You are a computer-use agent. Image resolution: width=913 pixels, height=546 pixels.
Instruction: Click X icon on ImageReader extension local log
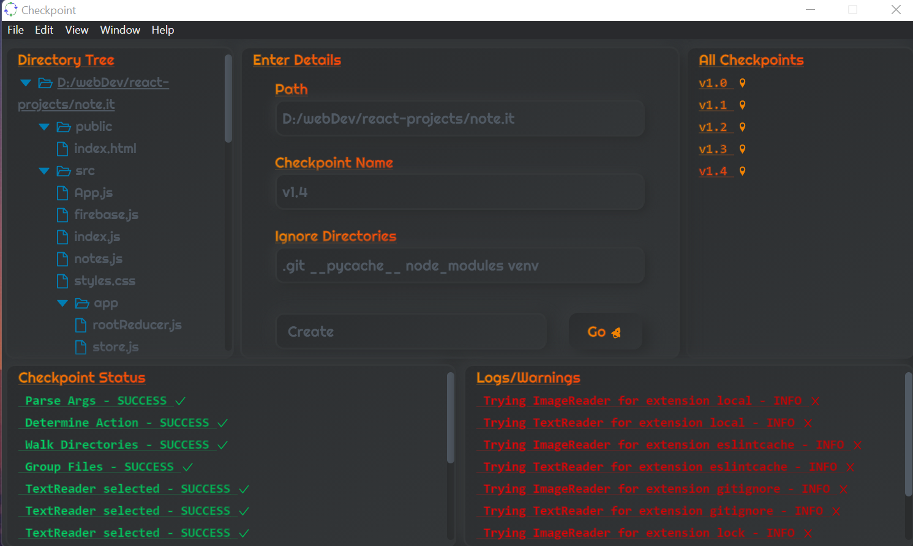(x=815, y=402)
